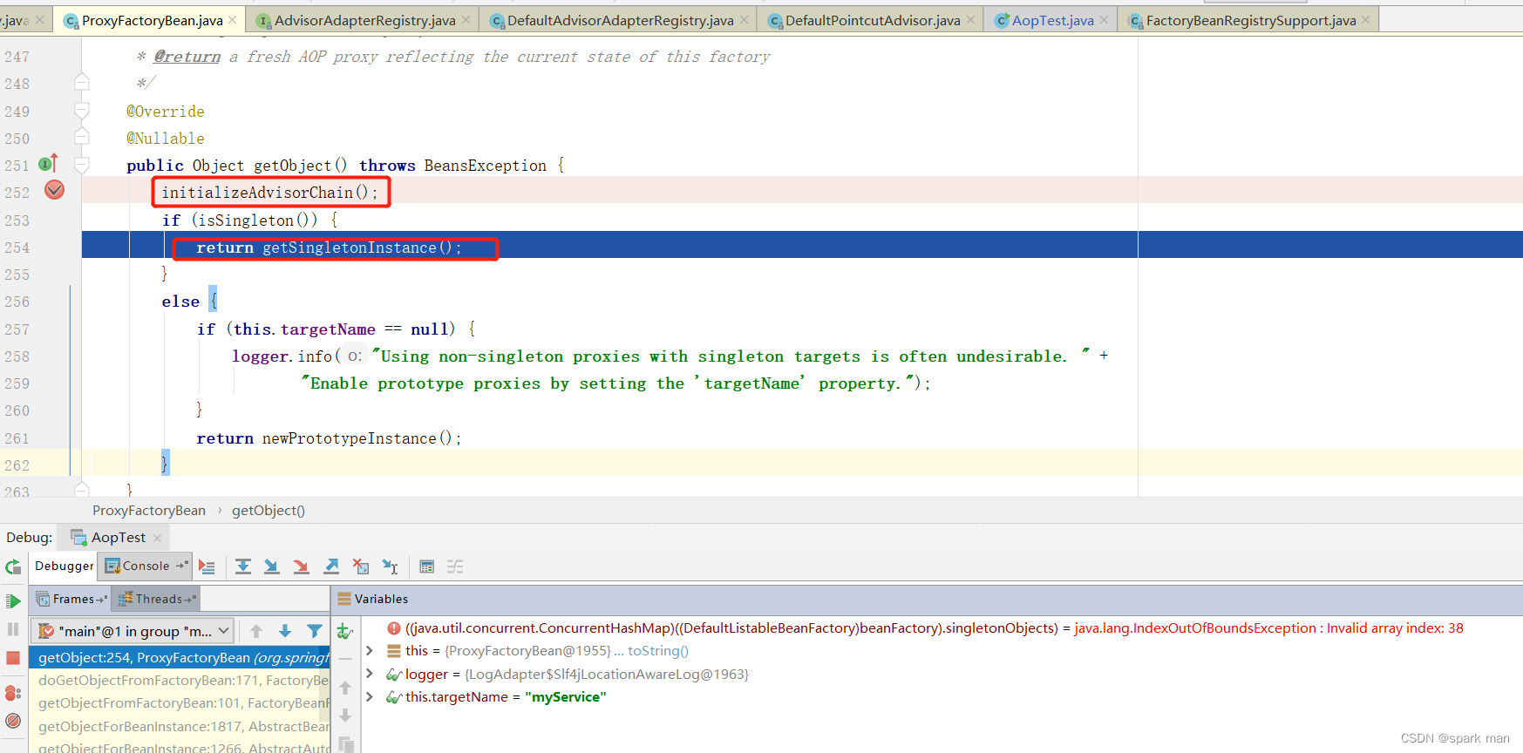Close AopTest debug session tab
The width and height of the screenshot is (1523, 753).
(x=157, y=538)
